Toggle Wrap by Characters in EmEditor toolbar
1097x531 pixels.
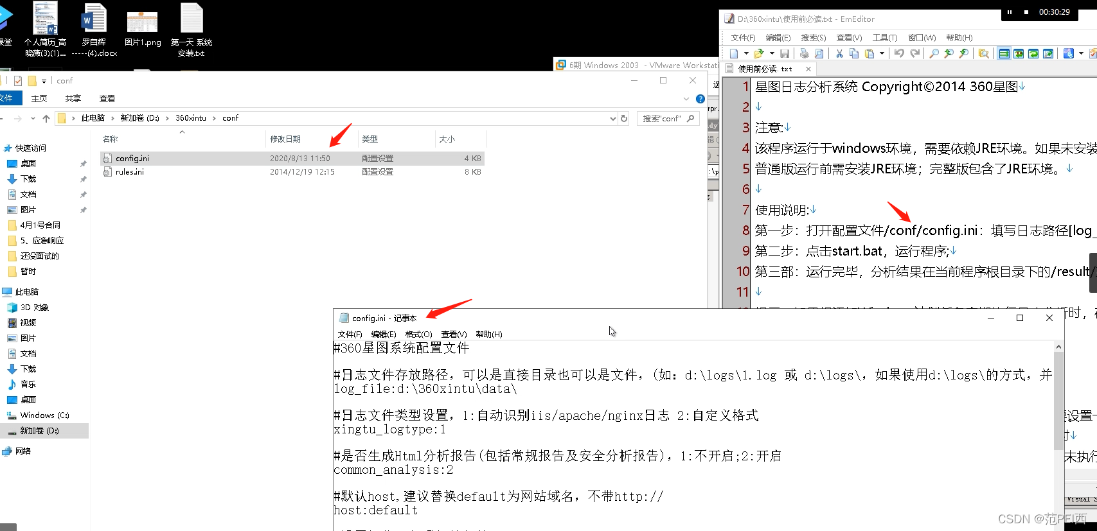click(x=1019, y=53)
